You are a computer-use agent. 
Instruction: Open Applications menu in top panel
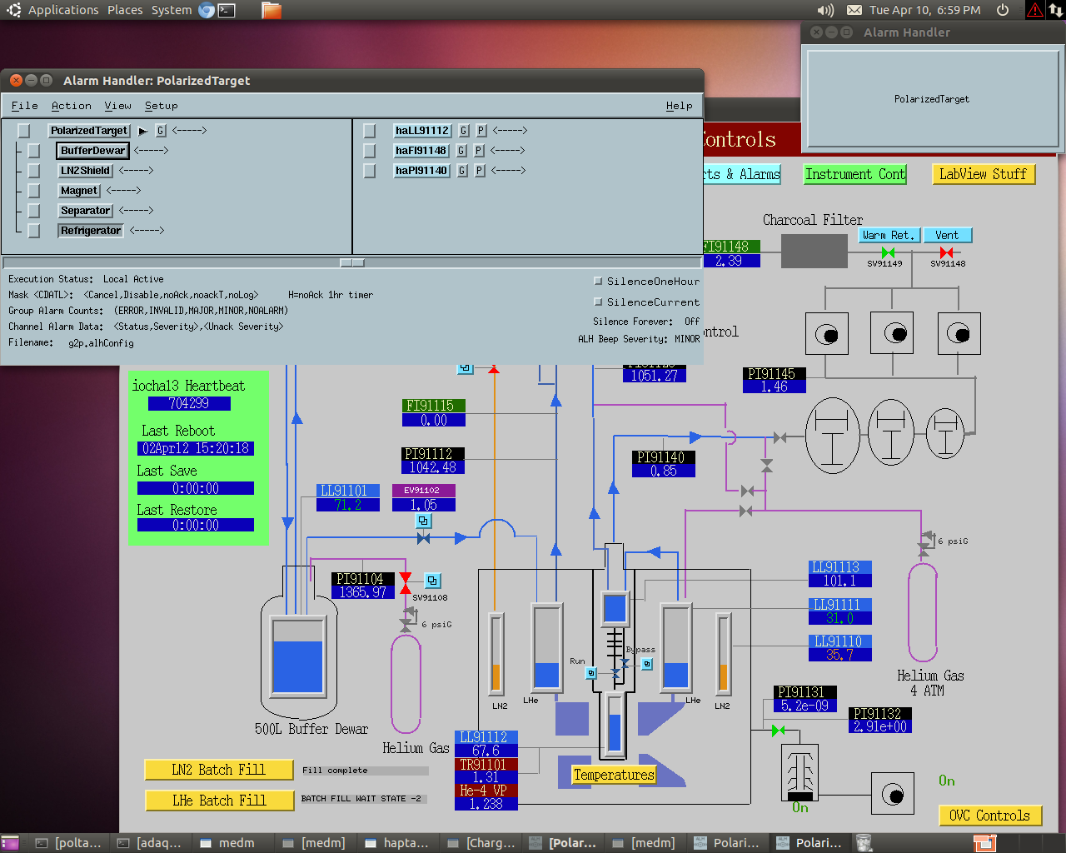point(63,10)
